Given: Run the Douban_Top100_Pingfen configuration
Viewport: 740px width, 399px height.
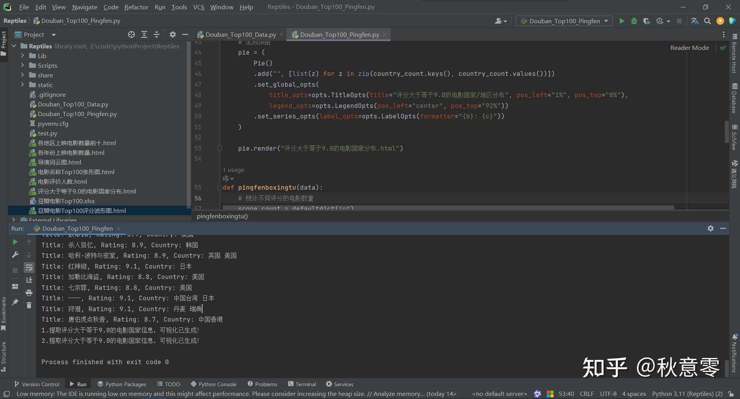Looking at the screenshot, I should pos(621,21).
